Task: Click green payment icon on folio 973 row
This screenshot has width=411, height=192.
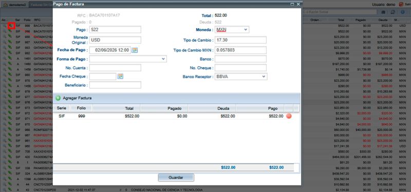Action: (10, 108)
